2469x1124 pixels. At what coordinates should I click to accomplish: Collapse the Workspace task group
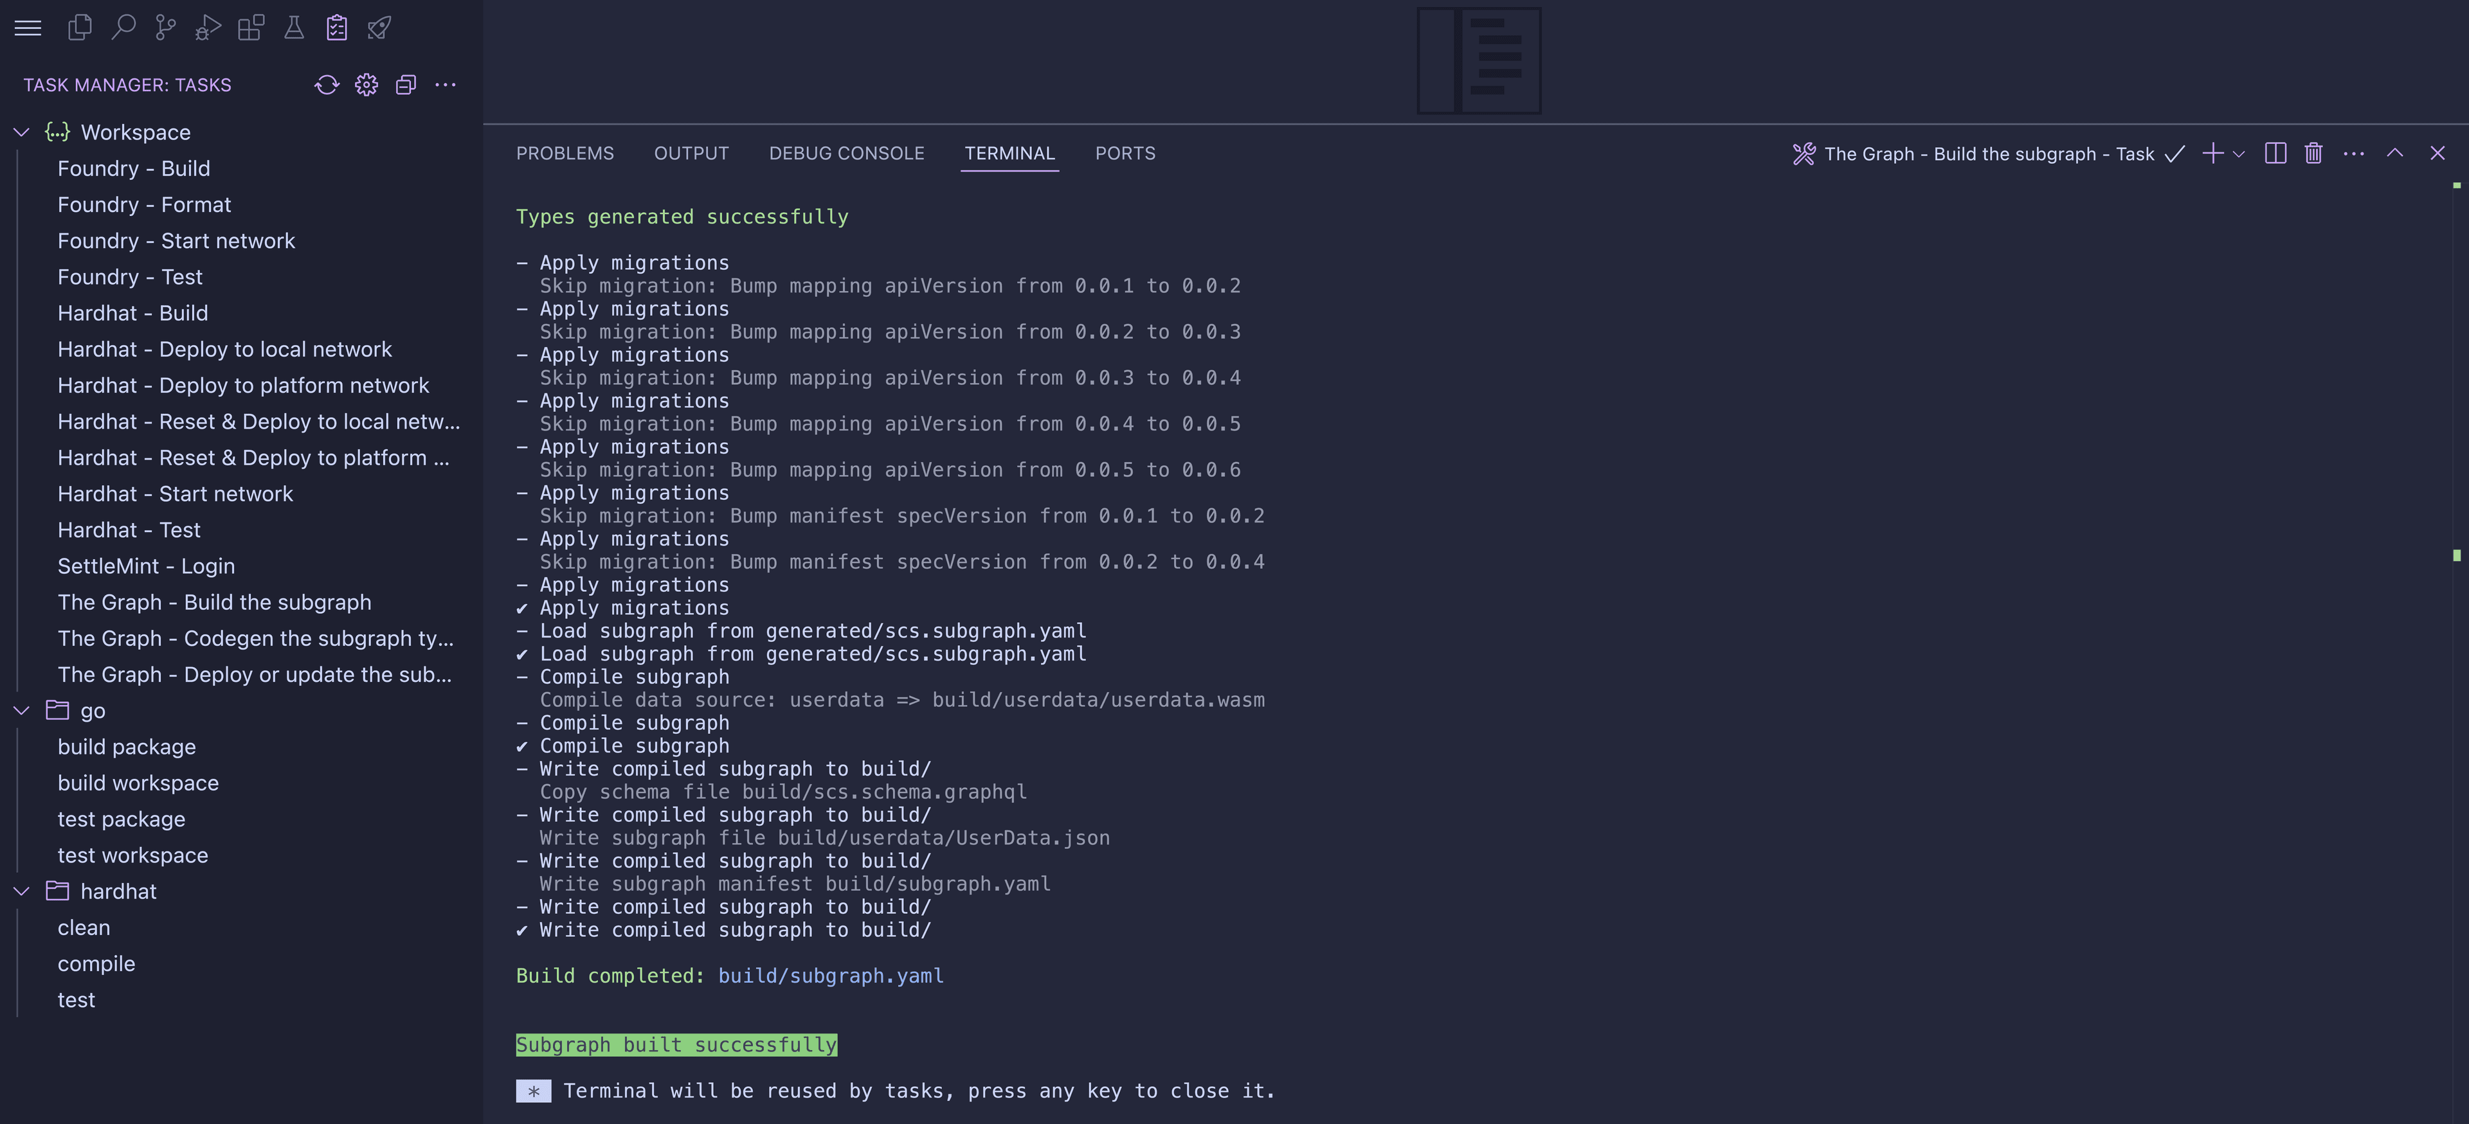pyautogui.click(x=21, y=132)
